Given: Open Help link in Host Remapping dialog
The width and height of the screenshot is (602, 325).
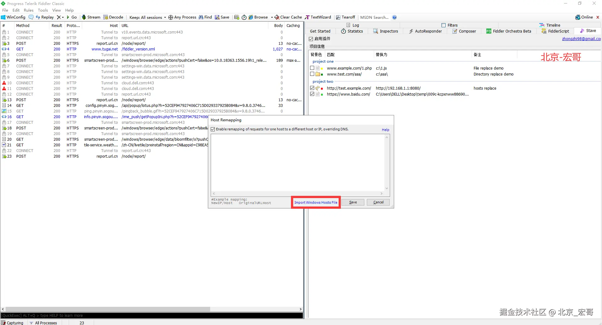Looking at the screenshot, I should [385, 130].
